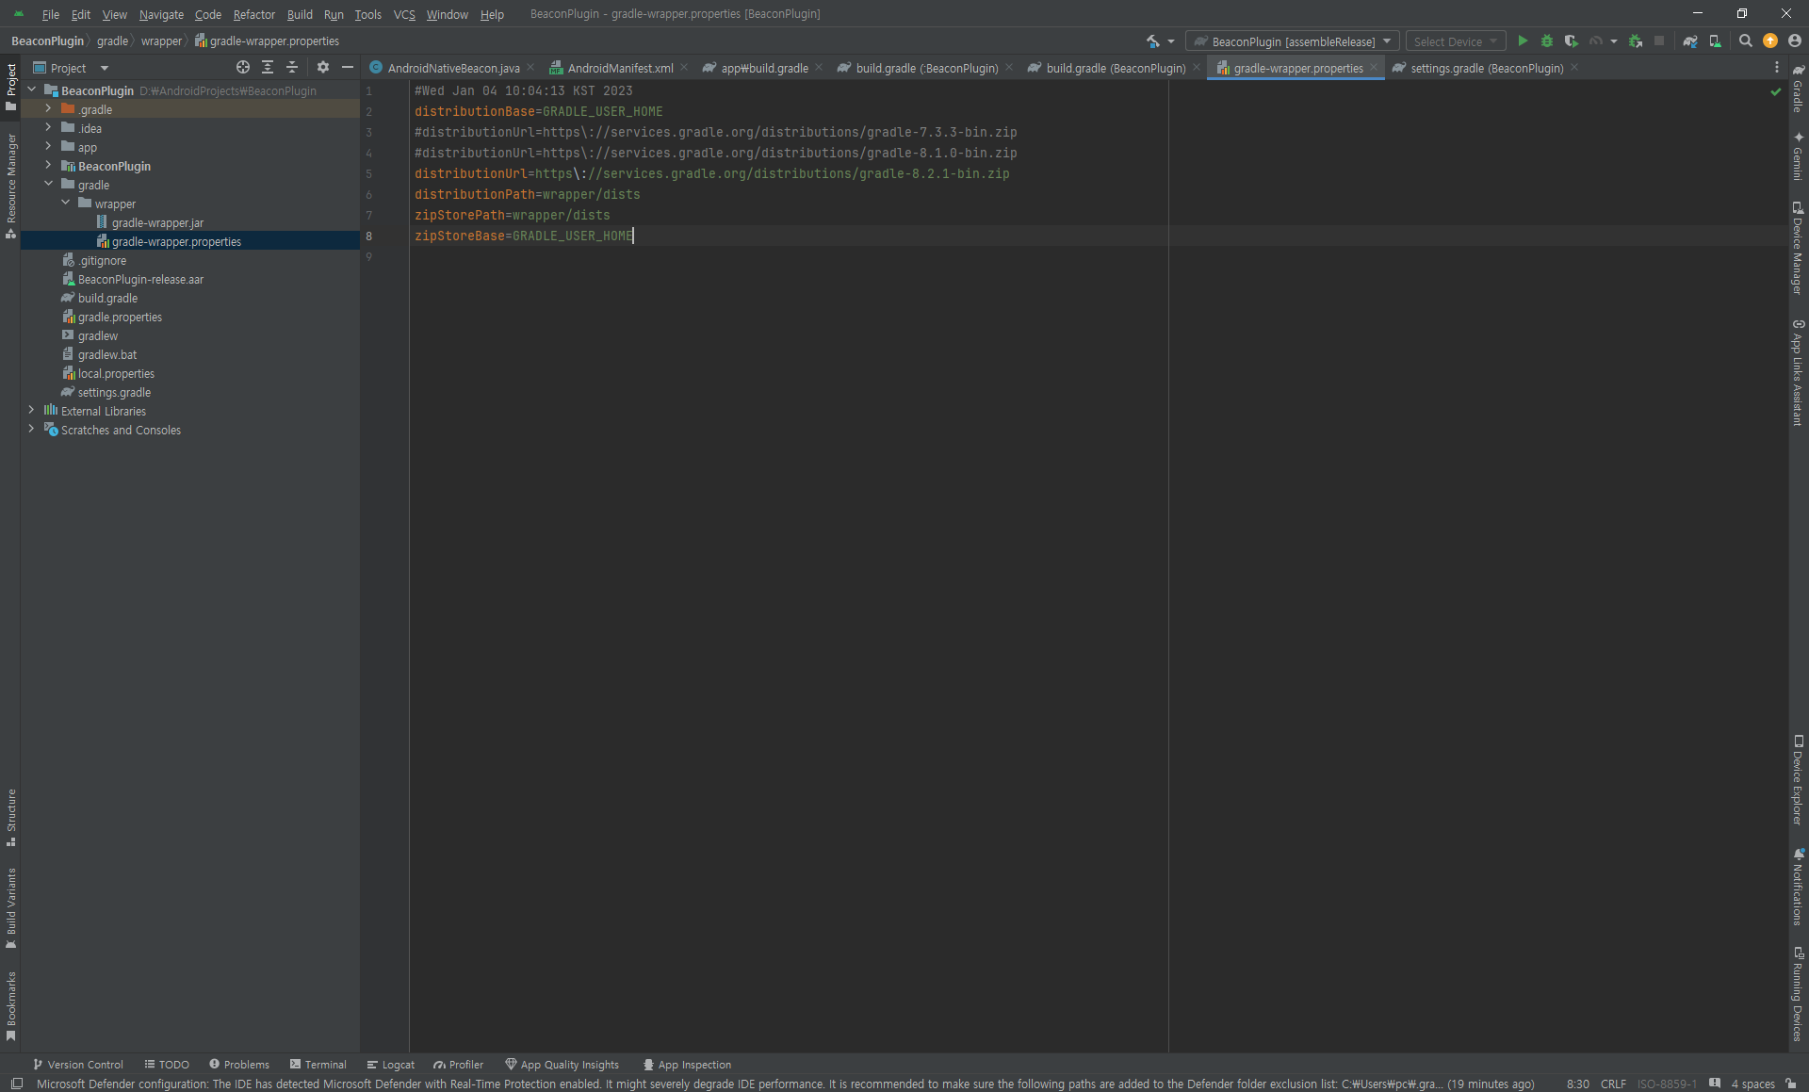Click Sync Project with Gradle Files icon
This screenshot has width=1809, height=1092.
click(x=1690, y=41)
